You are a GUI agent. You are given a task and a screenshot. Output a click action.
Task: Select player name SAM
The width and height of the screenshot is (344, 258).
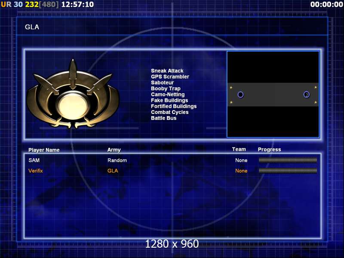34,160
